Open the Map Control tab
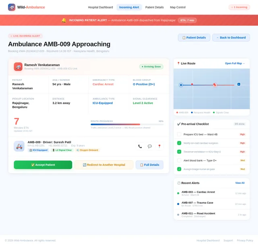 [x=178, y=7]
